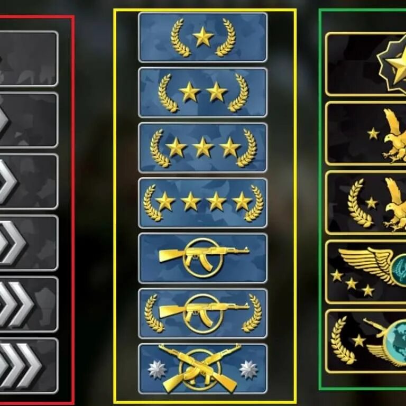The width and height of the screenshot is (406, 406).
Task: Select the fourth silver chevron rank badge
Action: point(29,304)
